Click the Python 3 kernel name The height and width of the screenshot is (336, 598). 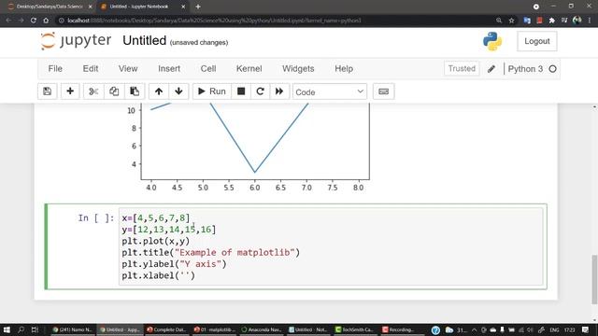point(525,69)
